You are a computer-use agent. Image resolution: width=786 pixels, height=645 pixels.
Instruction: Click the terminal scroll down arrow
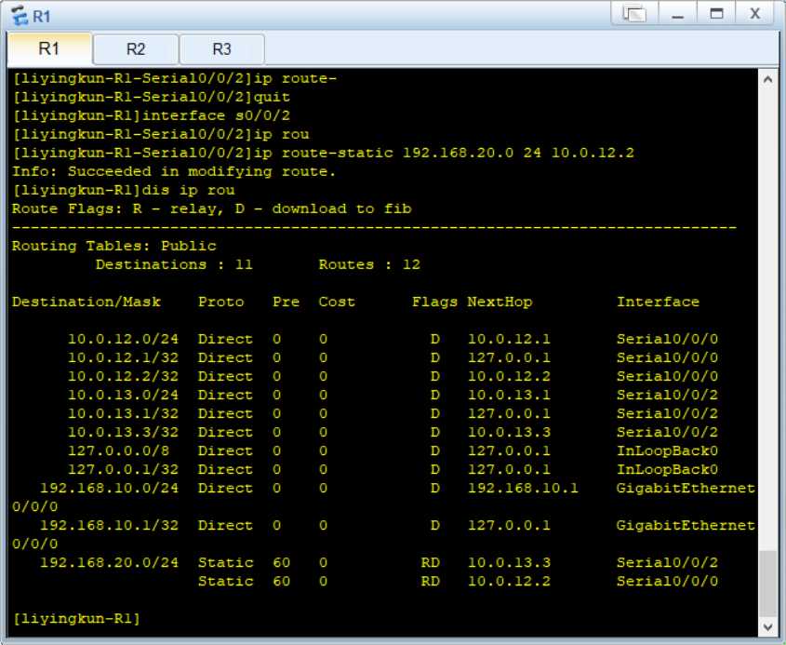pos(767,626)
